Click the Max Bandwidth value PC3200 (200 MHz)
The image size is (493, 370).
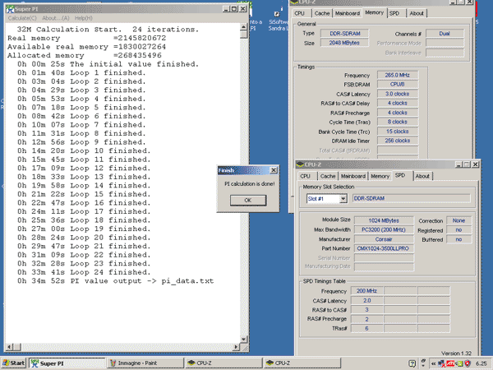click(384, 229)
